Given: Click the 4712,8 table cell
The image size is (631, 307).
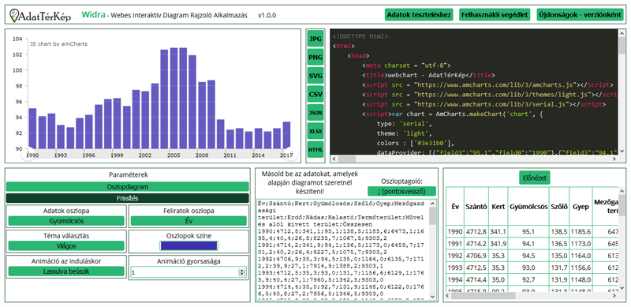Looking at the screenshot, I should [476, 232].
